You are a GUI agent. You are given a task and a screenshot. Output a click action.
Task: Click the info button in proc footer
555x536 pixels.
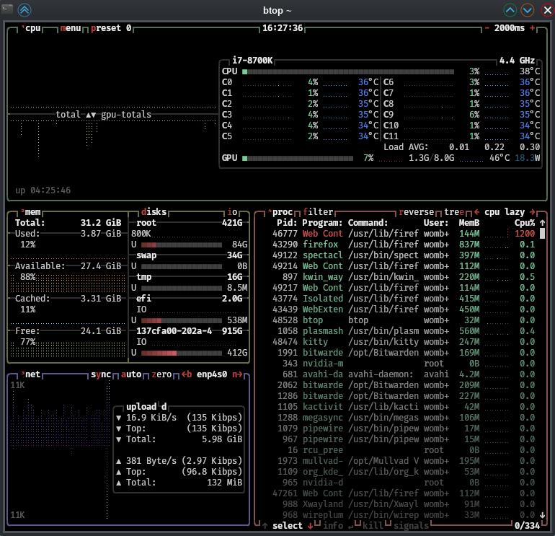click(333, 526)
